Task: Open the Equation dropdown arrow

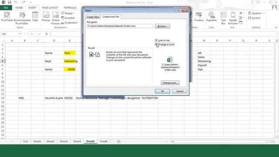Action: (x=264, y=13)
